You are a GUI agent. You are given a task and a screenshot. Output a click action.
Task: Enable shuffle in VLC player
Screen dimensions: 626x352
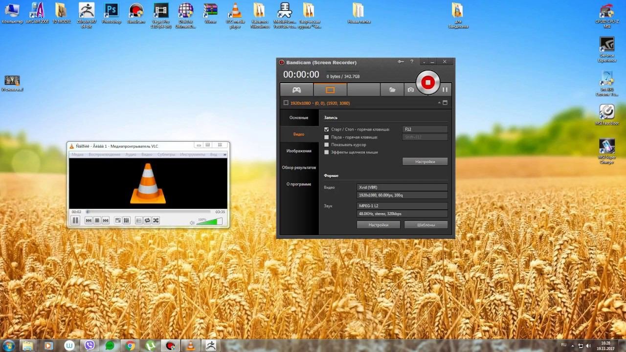coord(156,220)
